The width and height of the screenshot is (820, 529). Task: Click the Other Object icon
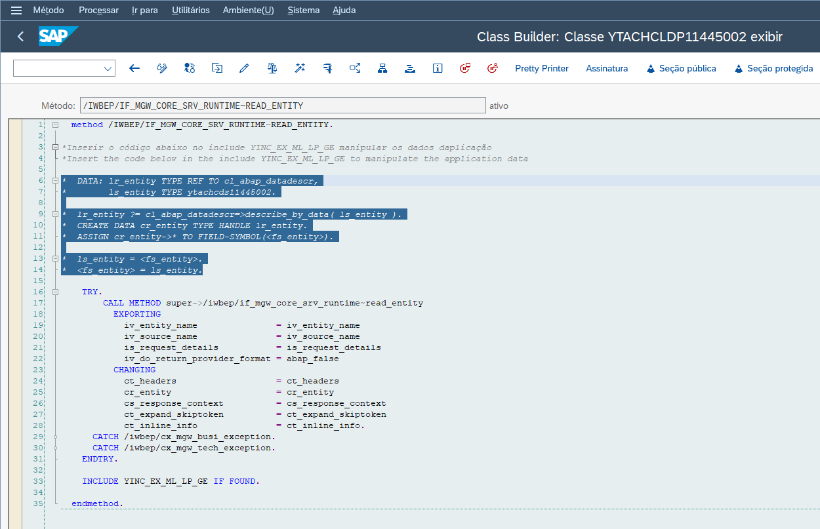point(217,68)
